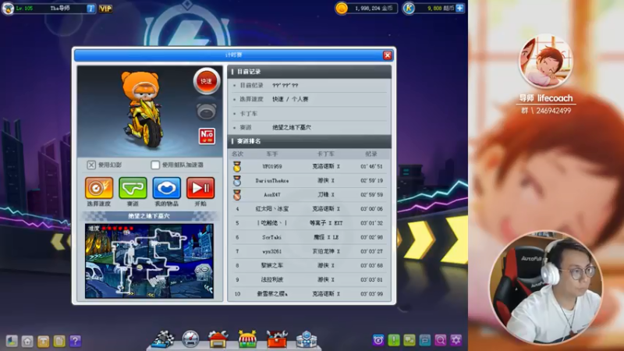Click the green exclamation alert icon
Screen dimensions: 624x351
click(x=394, y=340)
